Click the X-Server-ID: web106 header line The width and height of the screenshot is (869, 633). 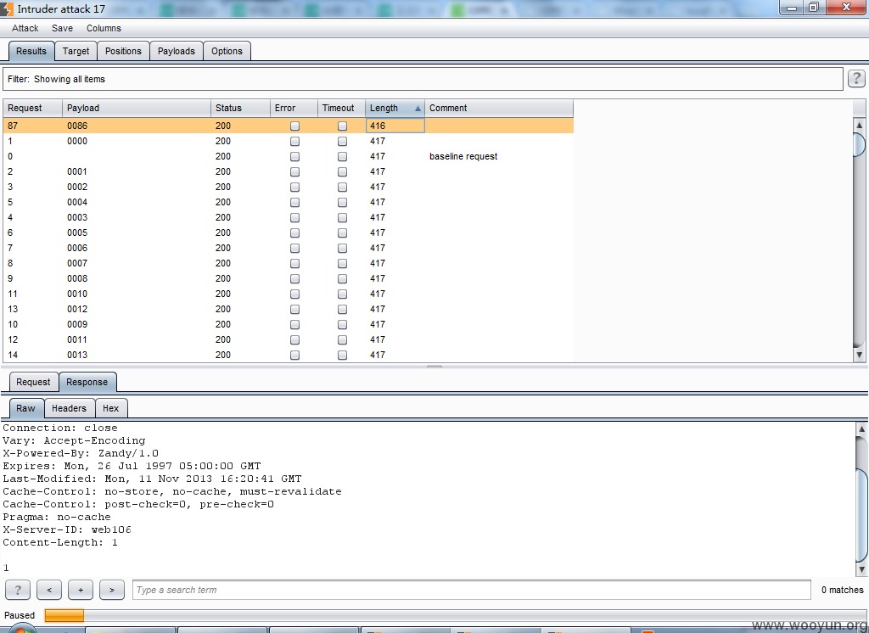(x=67, y=529)
